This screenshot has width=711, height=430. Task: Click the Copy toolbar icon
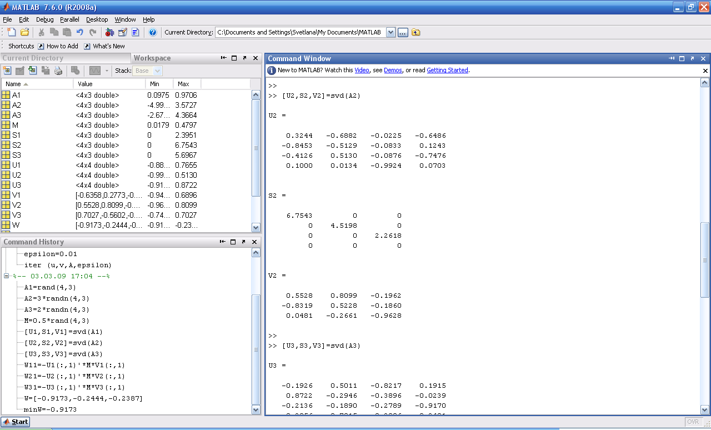pyautogui.click(x=54, y=32)
